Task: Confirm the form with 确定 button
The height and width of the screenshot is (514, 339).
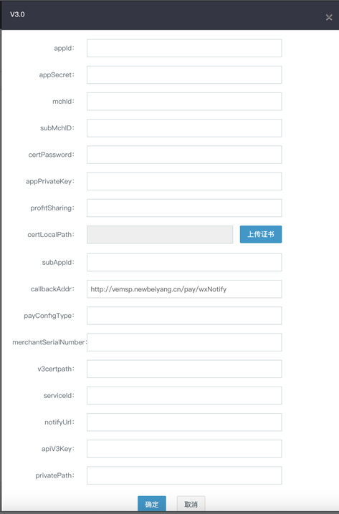Action: point(152,504)
